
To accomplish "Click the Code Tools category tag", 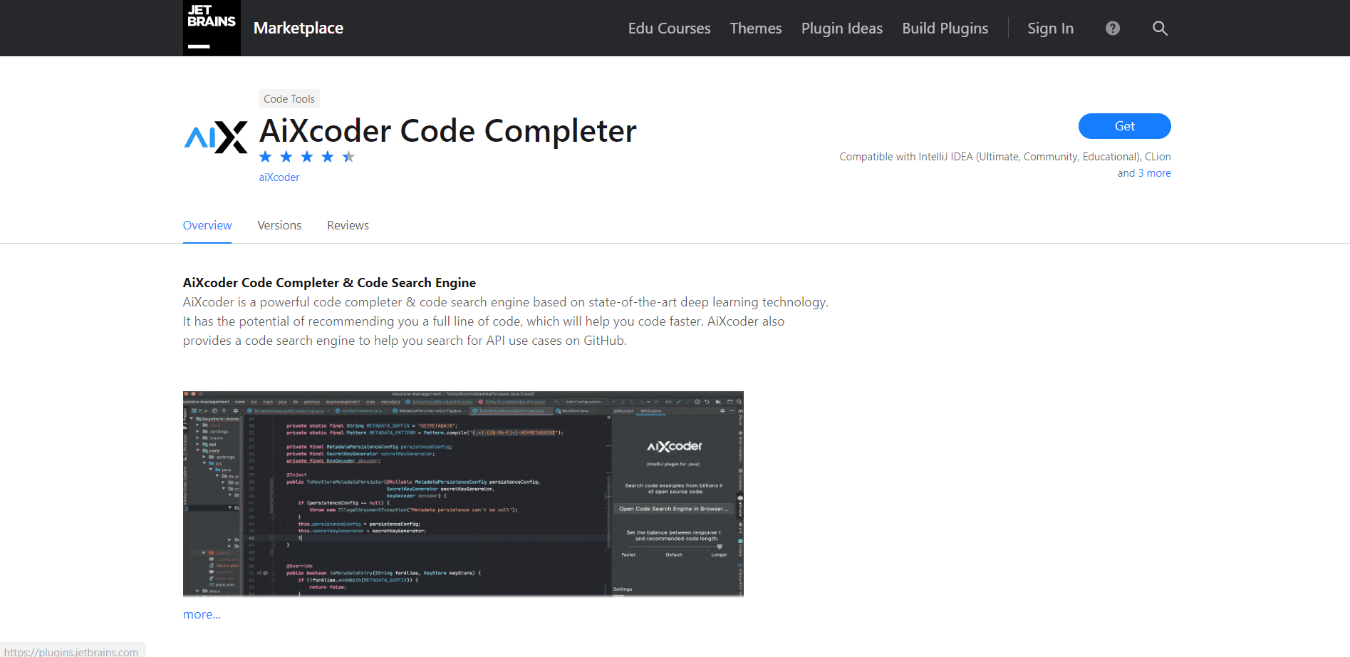I will (289, 99).
